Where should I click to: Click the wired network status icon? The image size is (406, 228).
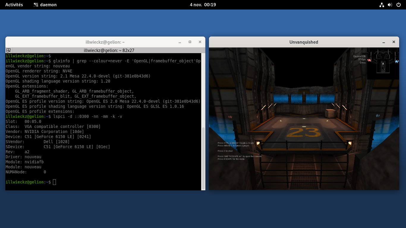pyautogui.click(x=382, y=5)
